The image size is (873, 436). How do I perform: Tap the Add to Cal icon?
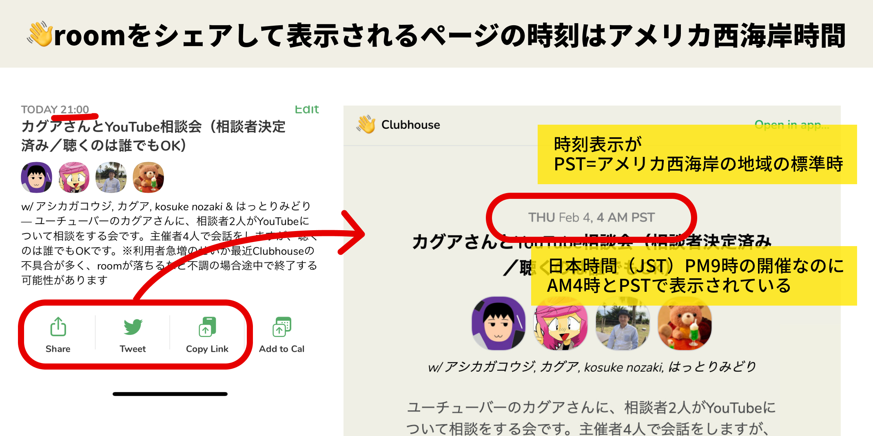click(281, 327)
